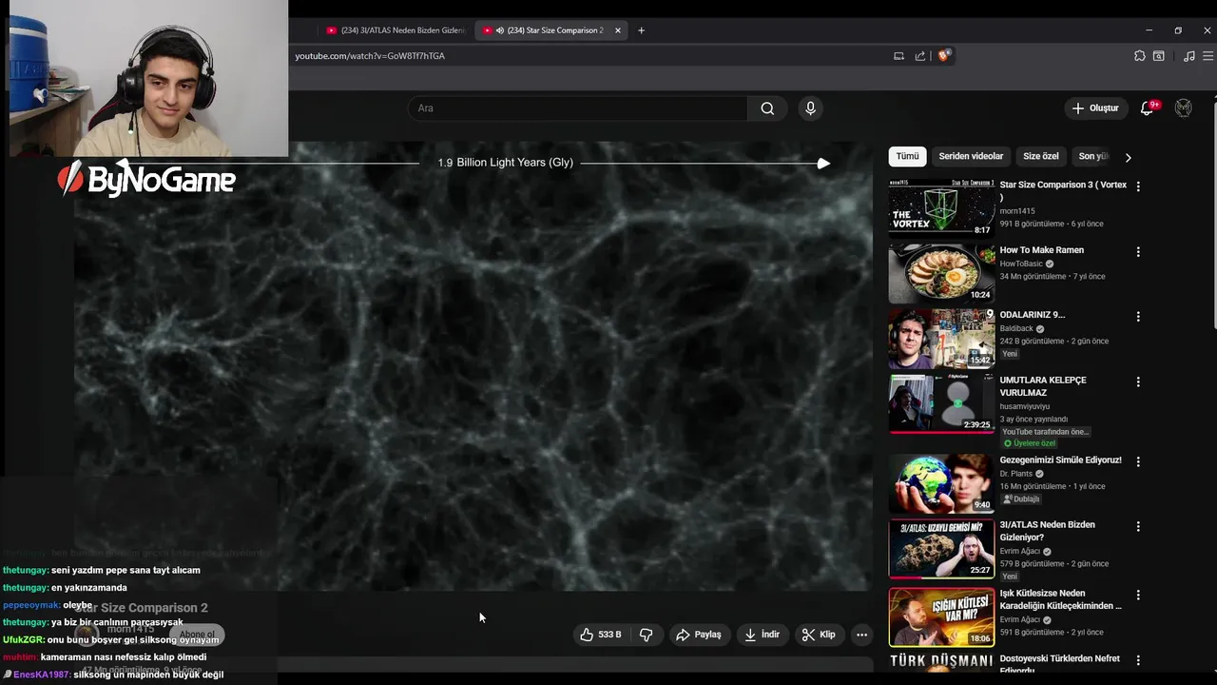Open How To Make Ramen thumbnail
1217x685 pixels.
click(x=941, y=273)
